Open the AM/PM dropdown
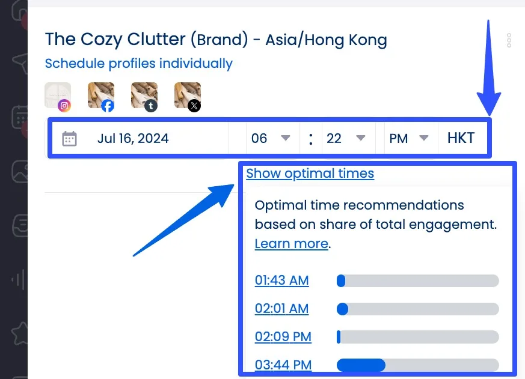Screen dimensions: 525x379 coord(409,139)
